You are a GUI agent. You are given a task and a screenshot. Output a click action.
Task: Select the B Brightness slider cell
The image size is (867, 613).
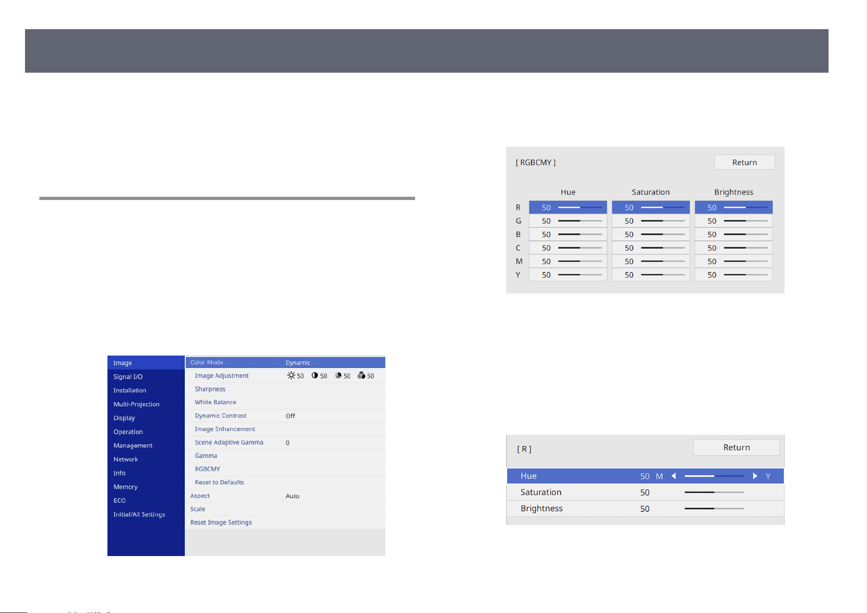coord(734,234)
